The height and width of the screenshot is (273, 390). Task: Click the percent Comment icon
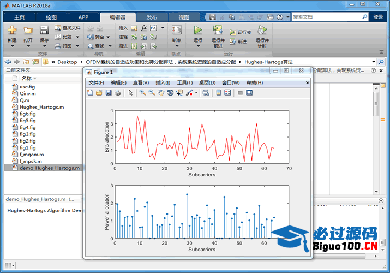pyautogui.click(x=134, y=37)
